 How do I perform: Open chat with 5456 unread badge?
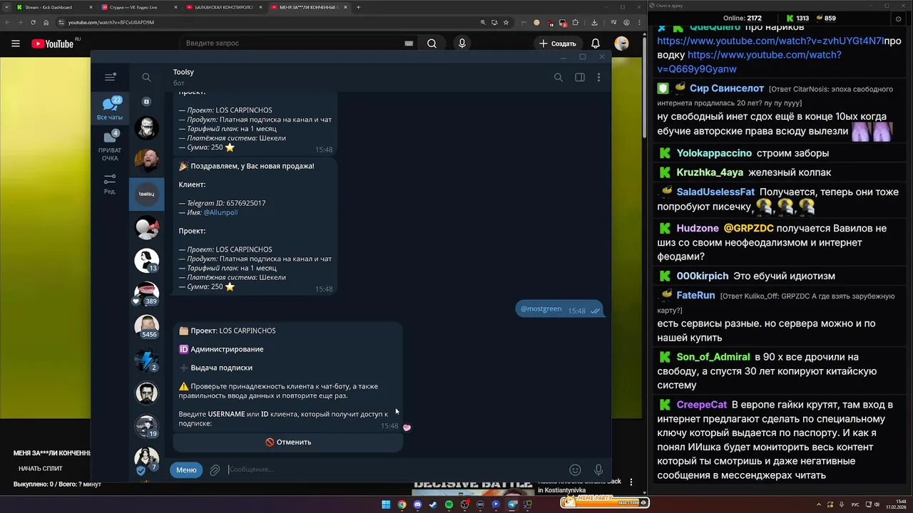[x=147, y=326]
